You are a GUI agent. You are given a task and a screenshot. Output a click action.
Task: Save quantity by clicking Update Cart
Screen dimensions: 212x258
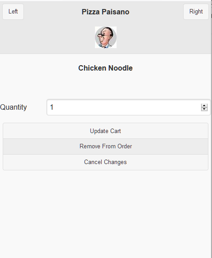pyautogui.click(x=106, y=131)
